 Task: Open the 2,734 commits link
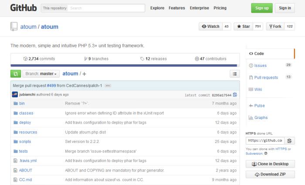tap(39, 59)
